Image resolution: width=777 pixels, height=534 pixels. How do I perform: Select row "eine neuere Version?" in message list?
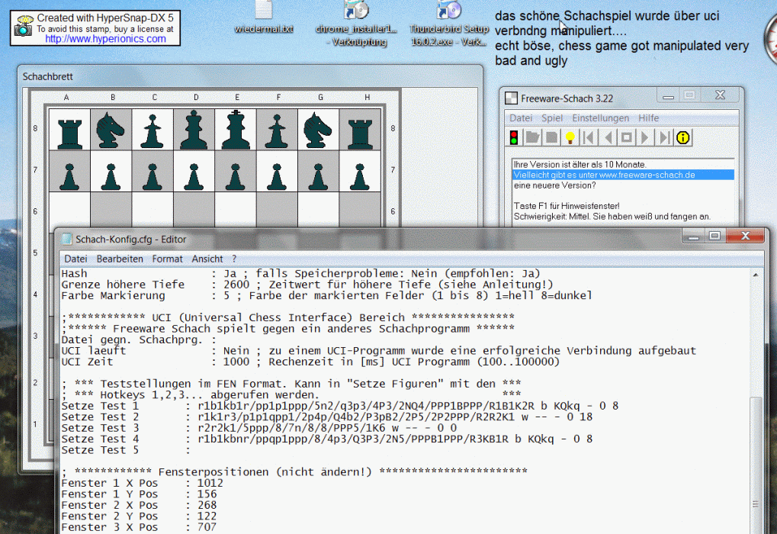tap(623, 185)
